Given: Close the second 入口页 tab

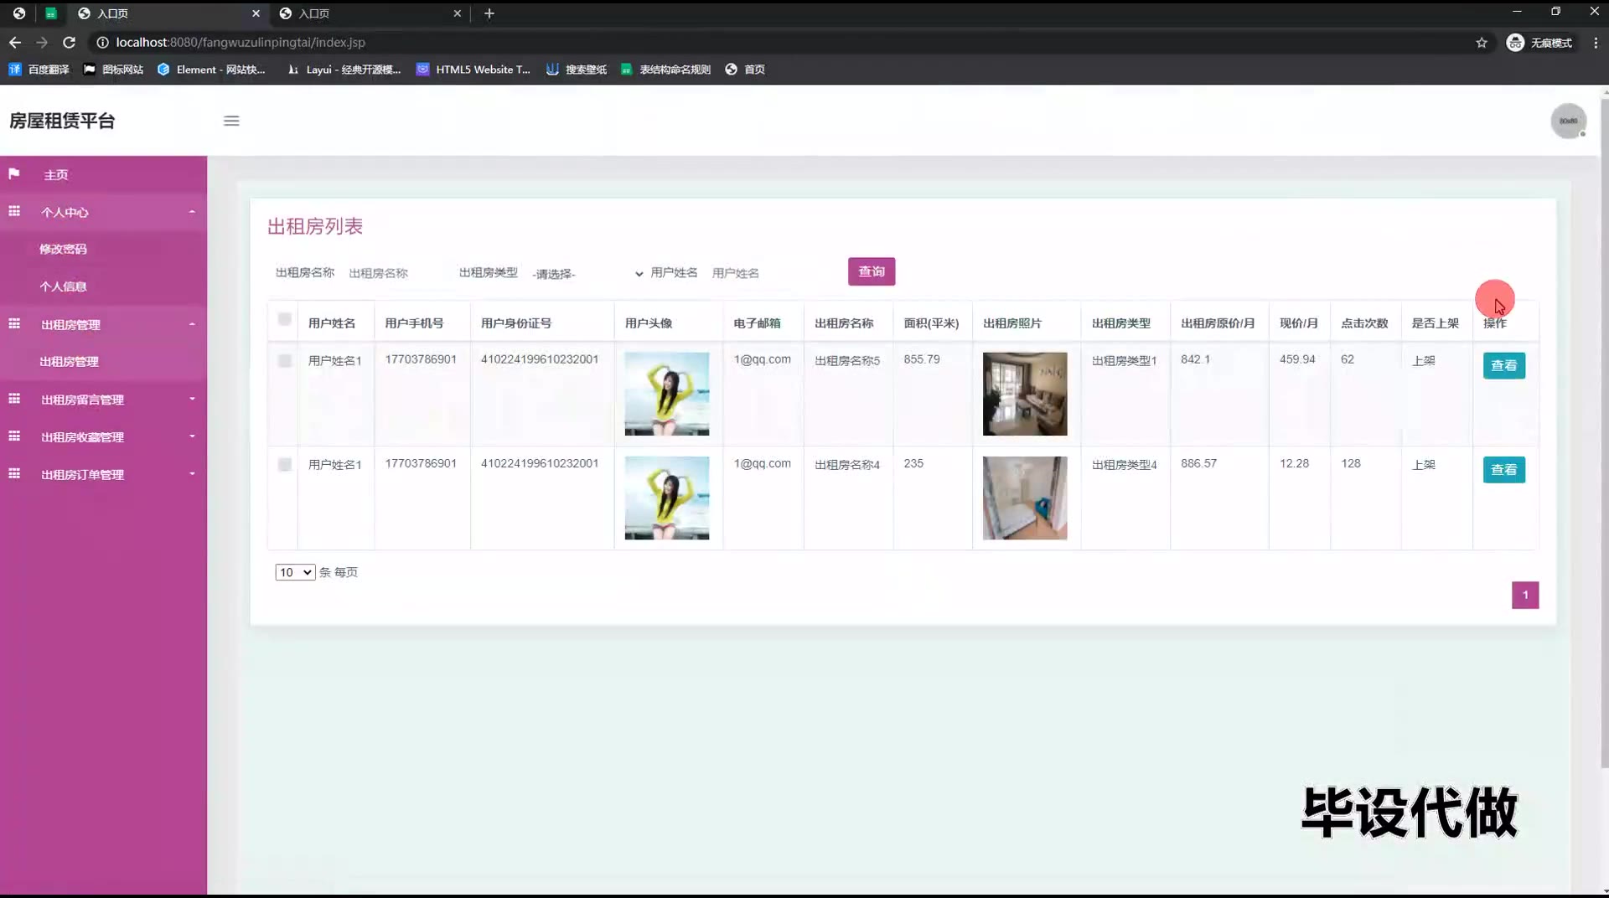Looking at the screenshot, I should tap(457, 13).
